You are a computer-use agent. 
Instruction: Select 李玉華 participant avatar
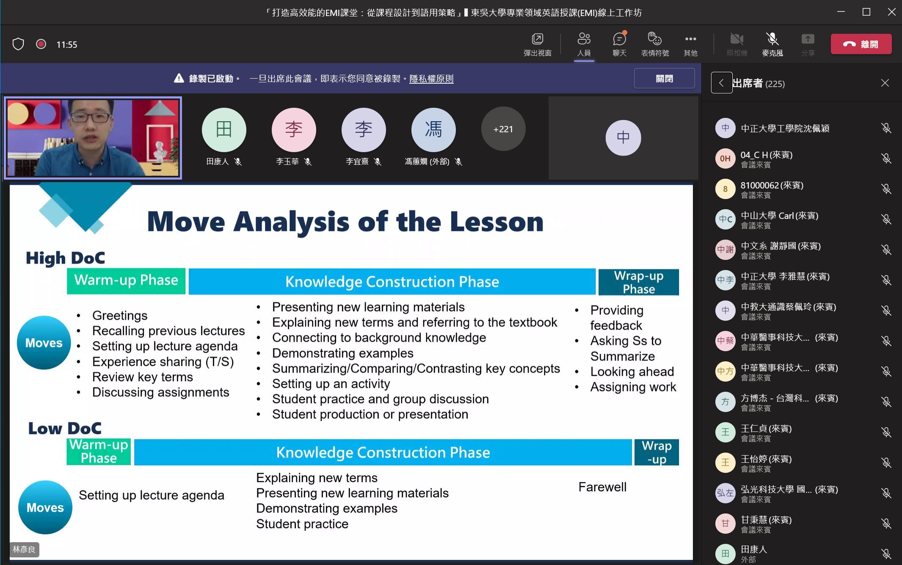pyautogui.click(x=294, y=129)
